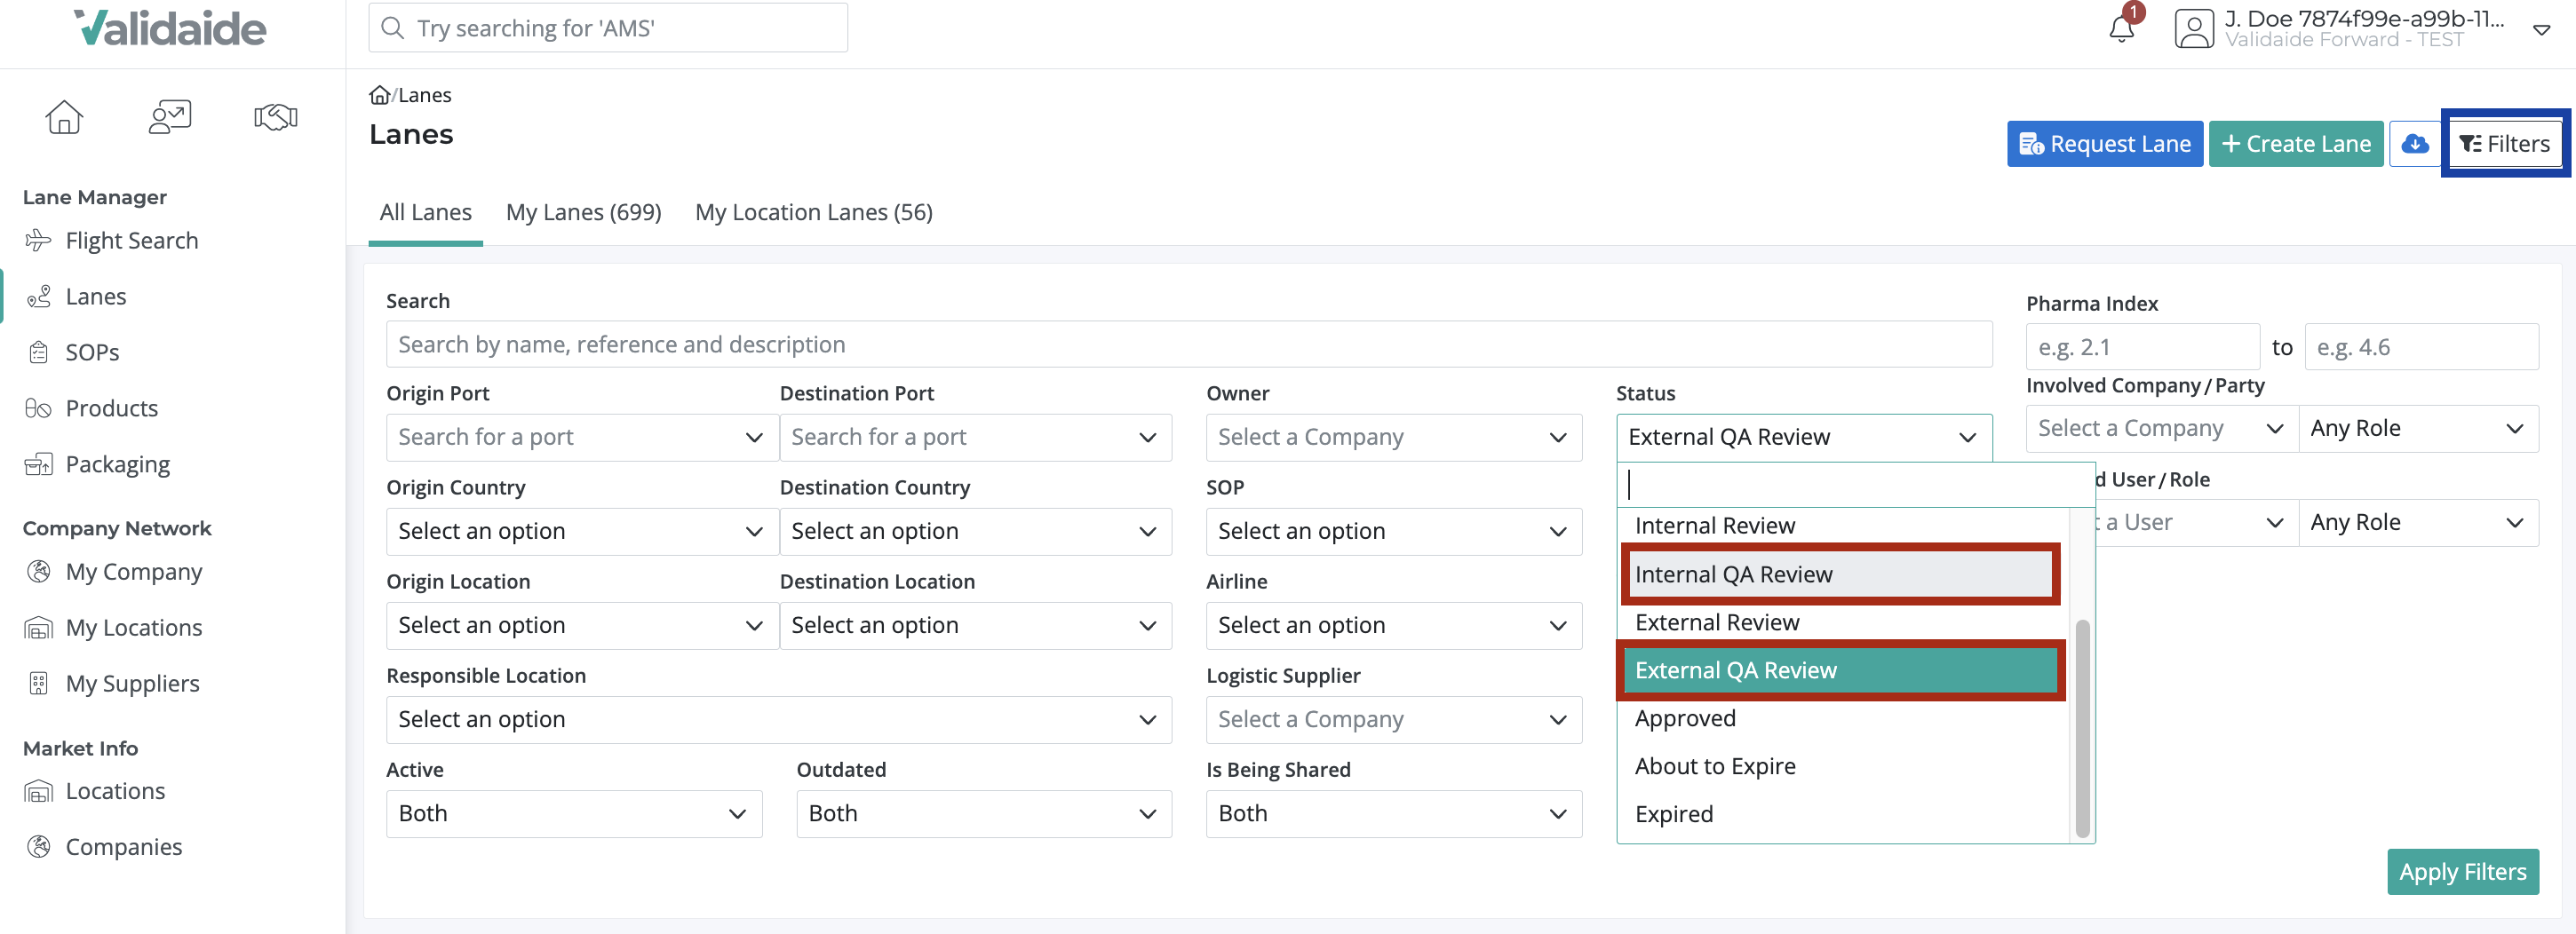Open SOPs in the sidebar

[92, 353]
